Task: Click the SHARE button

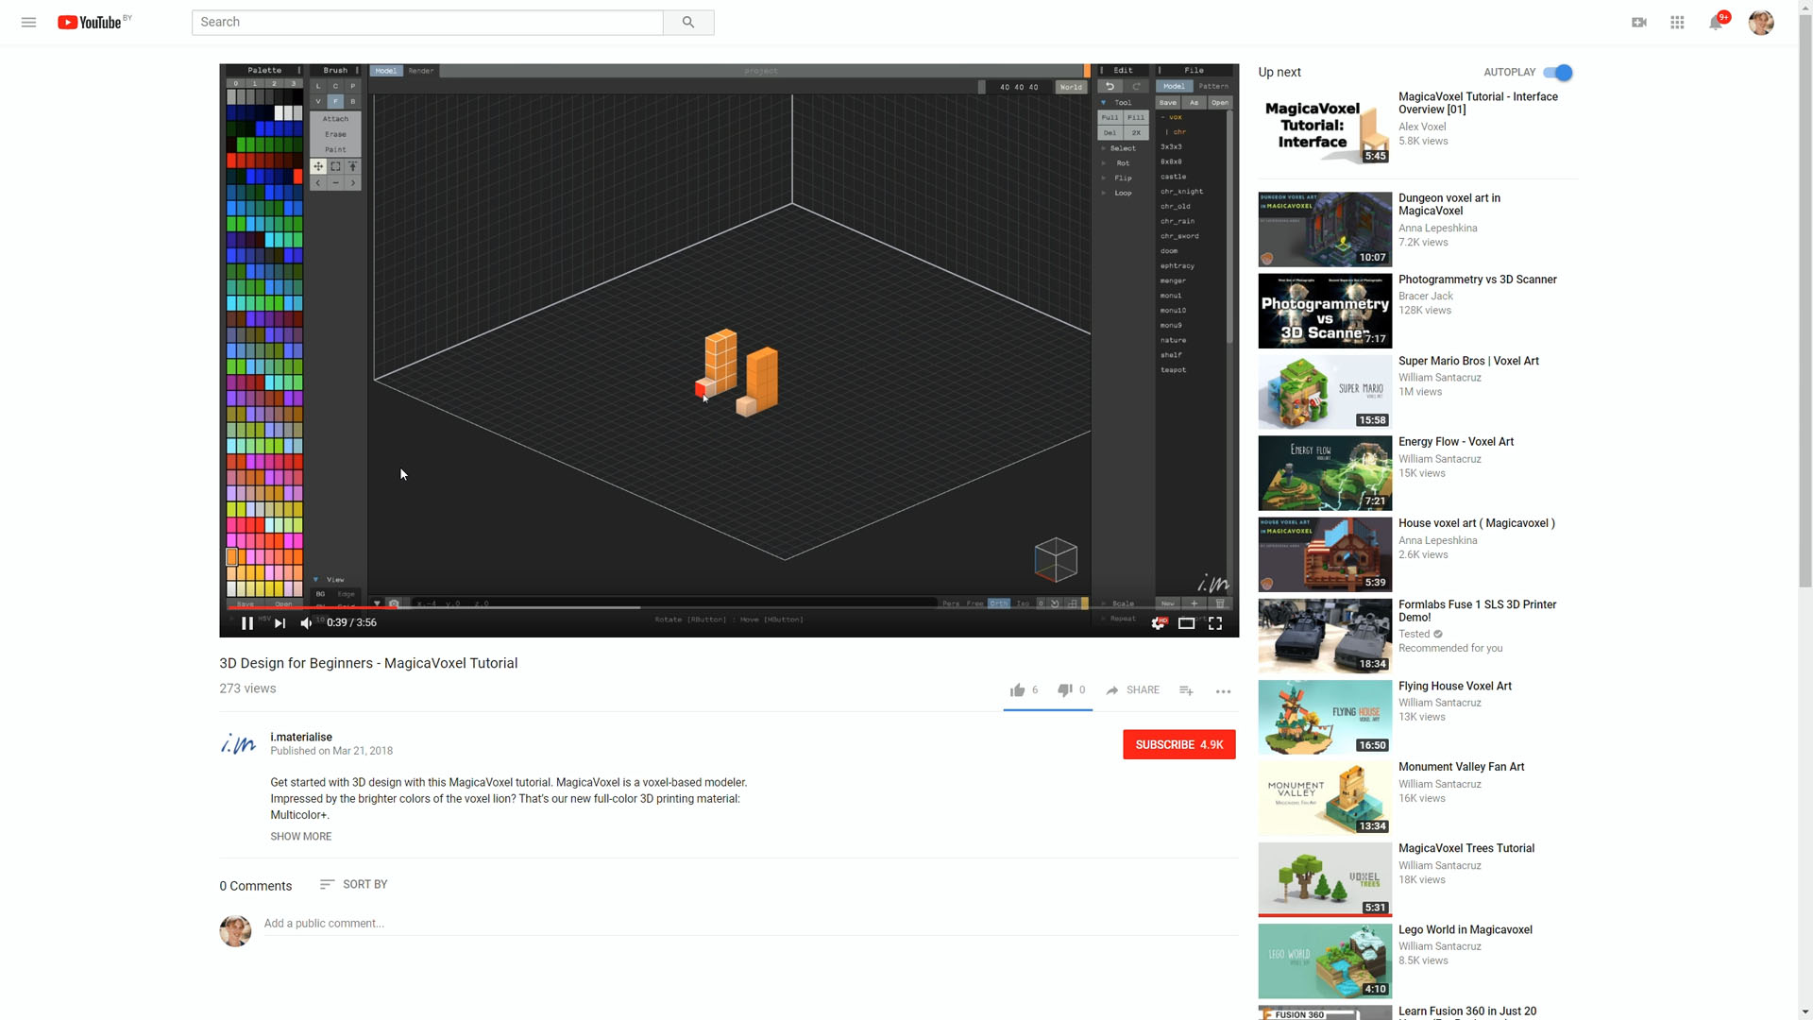Action: [x=1133, y=690]
